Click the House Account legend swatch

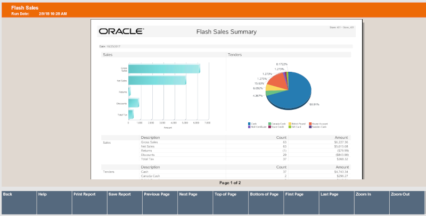(x=310, y=124)
